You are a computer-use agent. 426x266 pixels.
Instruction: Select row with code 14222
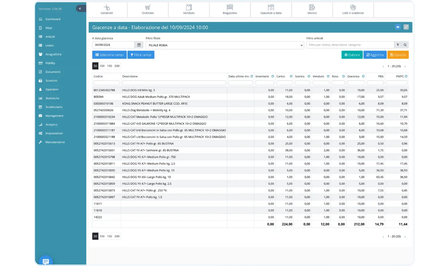pyautogui.click(x=250, y=217)
